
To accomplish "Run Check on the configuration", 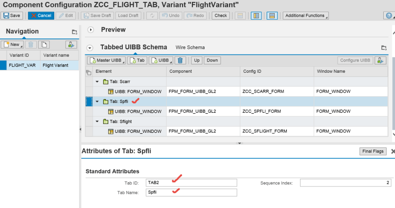I will click(221, 15).
